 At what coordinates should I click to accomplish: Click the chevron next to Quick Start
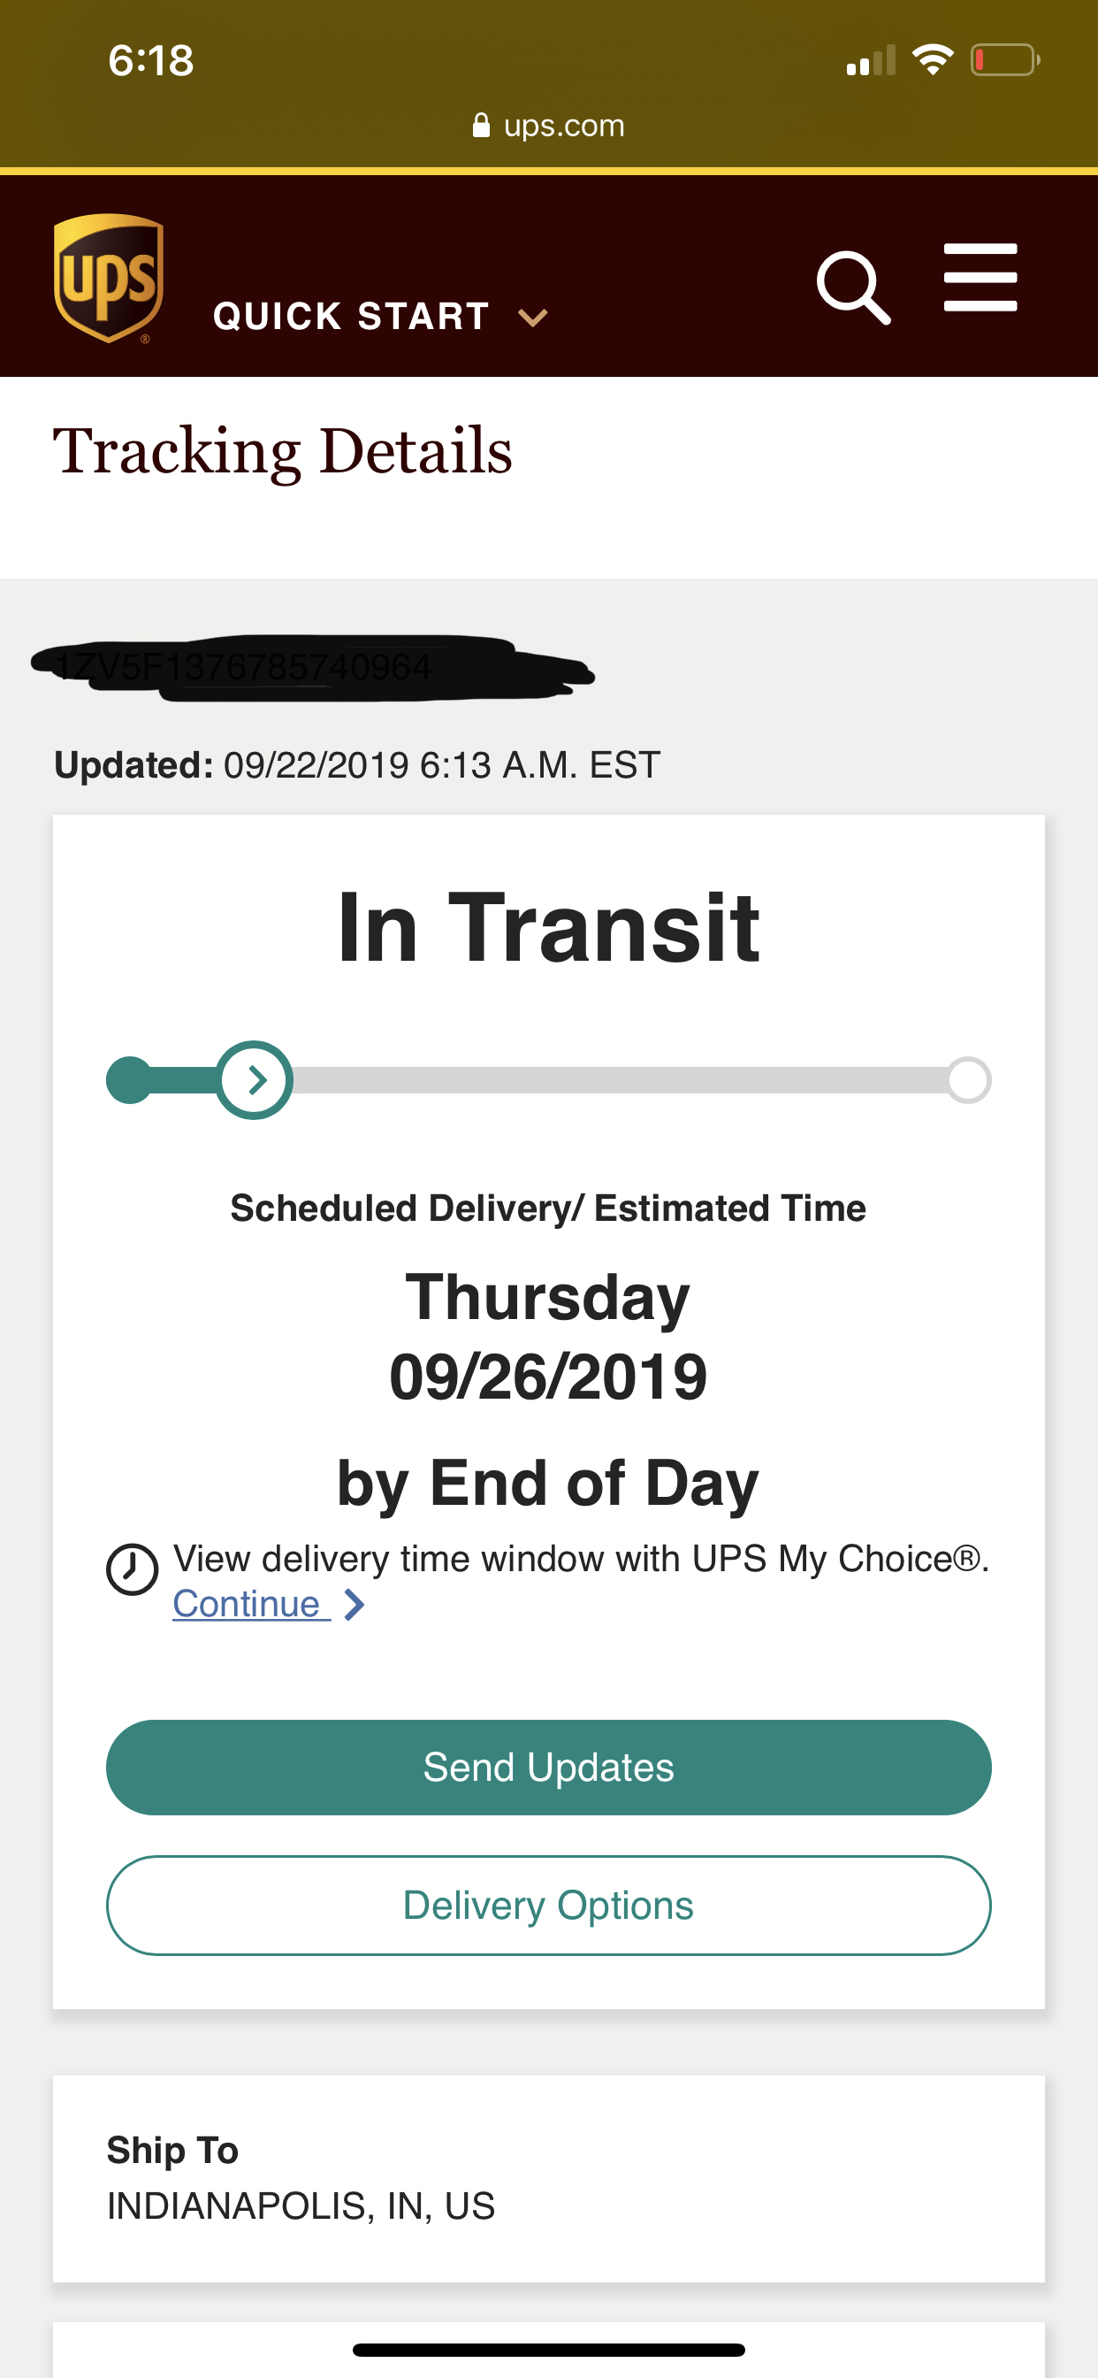pyautogui.click(x=532, y=318)
